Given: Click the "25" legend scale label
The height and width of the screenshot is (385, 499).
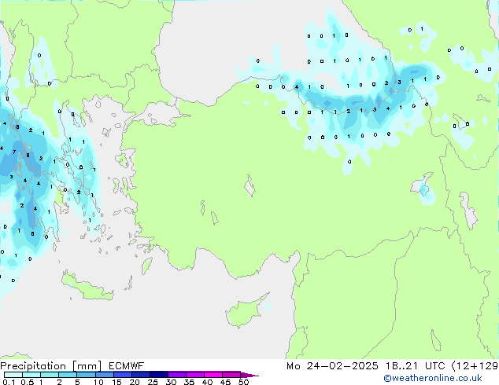Looking at the screenshot, I should click(x=153, y=382).
